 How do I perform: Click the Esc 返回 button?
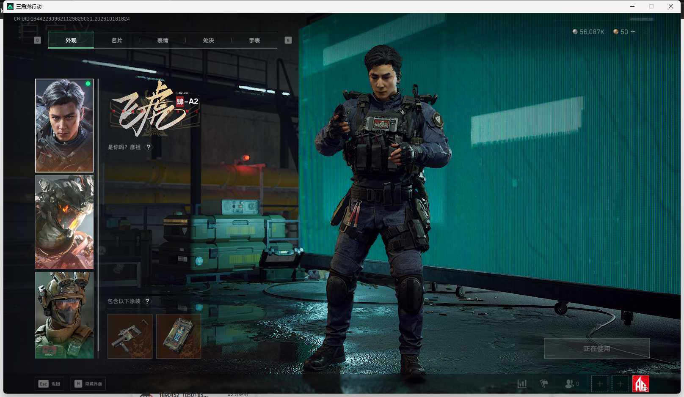(50, 384)
